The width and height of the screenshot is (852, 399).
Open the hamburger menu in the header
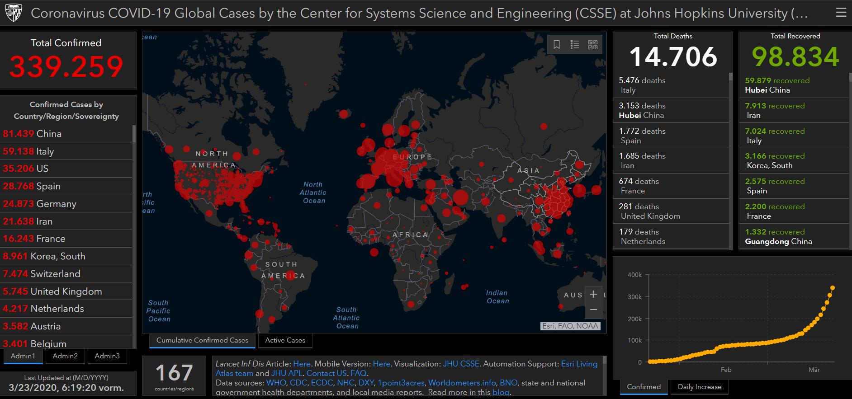click(x=841, y=13)
